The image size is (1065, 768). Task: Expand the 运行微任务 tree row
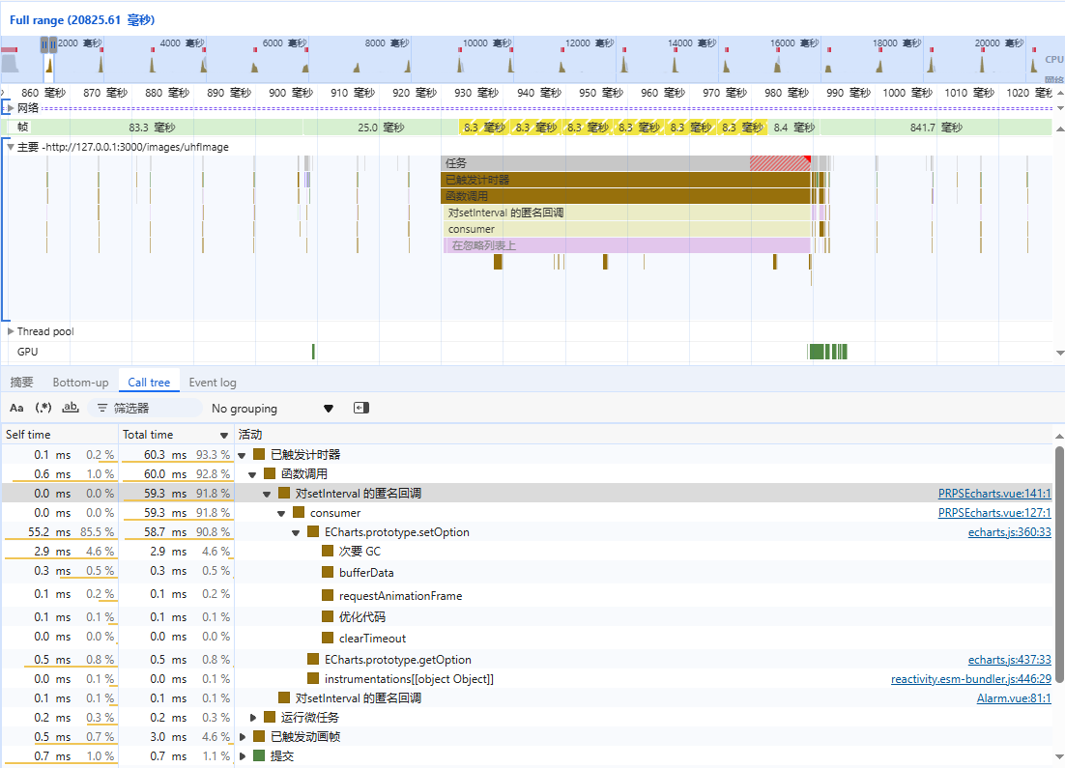[254, 717]
